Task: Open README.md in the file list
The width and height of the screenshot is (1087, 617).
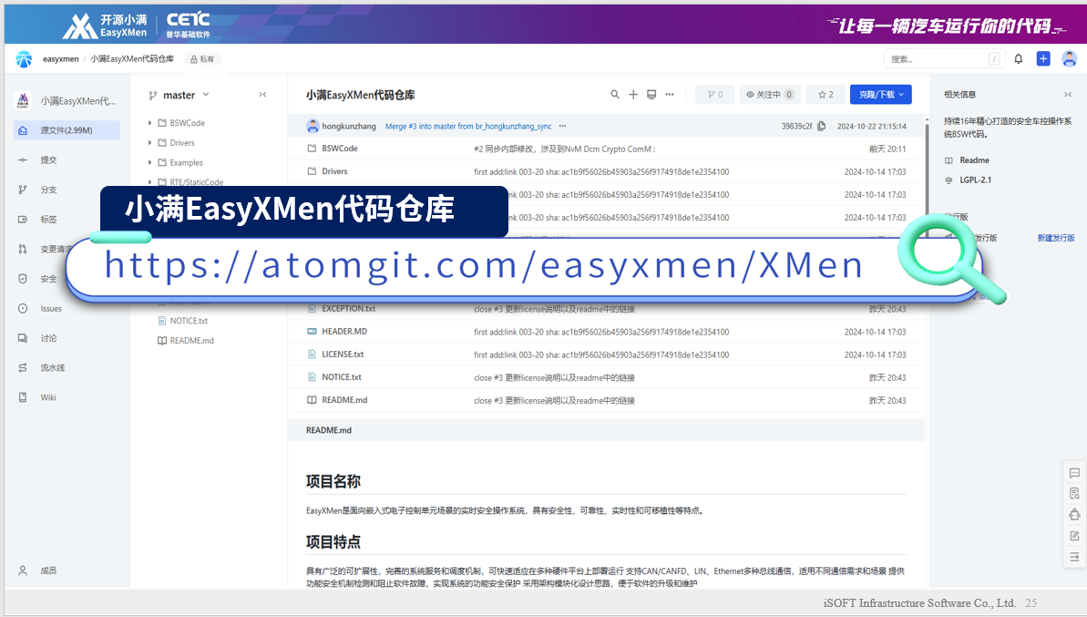Action: (x=344, y=400)
